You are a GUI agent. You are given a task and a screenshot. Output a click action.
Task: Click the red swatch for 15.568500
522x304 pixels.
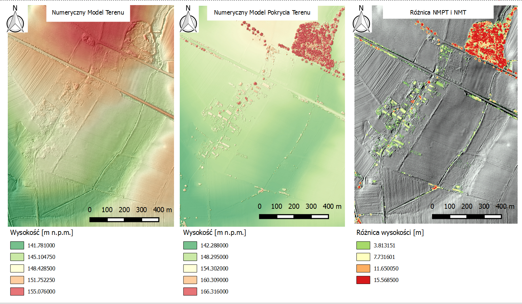click(363, 280)
